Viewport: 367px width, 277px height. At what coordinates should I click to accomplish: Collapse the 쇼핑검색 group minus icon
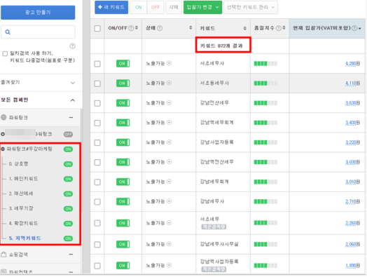click(71, 255)
